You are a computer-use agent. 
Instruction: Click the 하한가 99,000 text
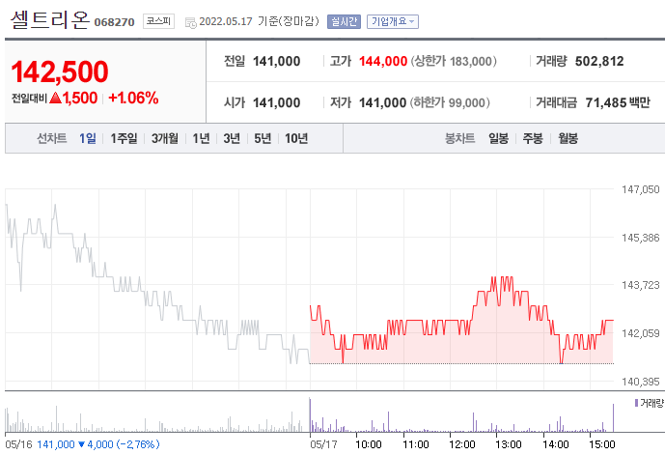450,102
